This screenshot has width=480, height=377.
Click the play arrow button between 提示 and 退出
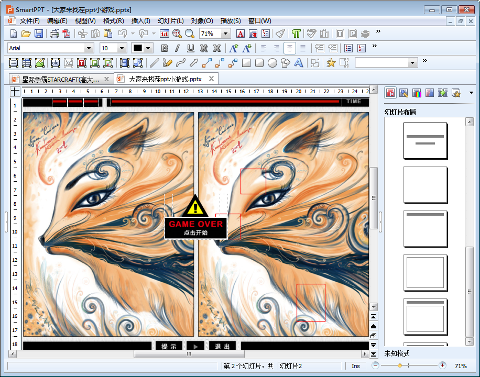(195, 347)
